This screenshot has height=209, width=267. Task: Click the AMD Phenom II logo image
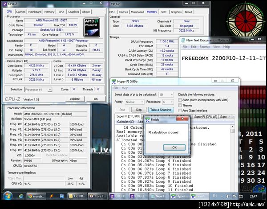pos(92,28)
